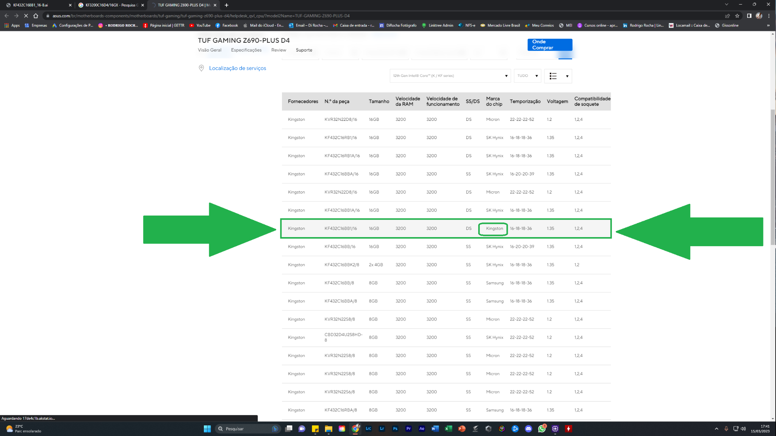
Task: Select the KVR32N22S6/8 part number cell
Action: [x=339, y=392]
